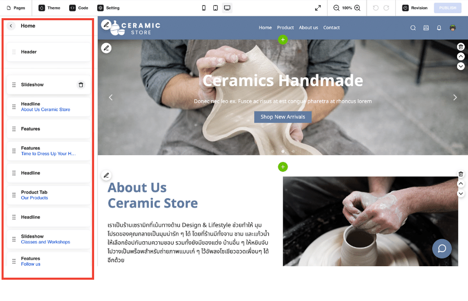This screenshot has width=468, height=301.
Task: Move slideshow section down
Action: tap(461, 66)
